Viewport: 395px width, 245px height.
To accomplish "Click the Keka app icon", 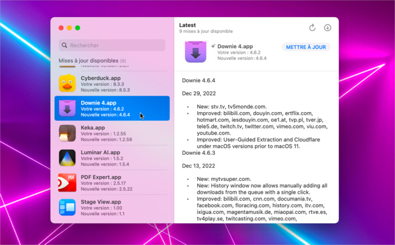I will pos(68,133).
